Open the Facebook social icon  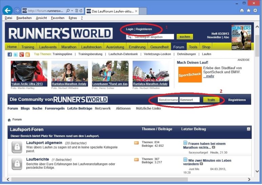click(x=10, y=55)
